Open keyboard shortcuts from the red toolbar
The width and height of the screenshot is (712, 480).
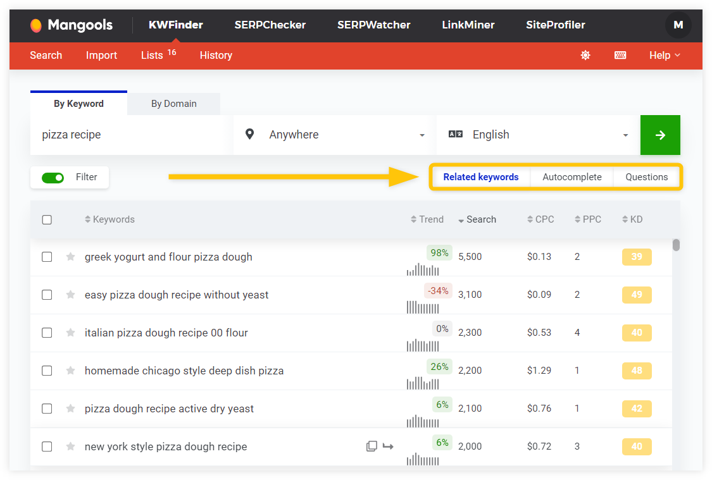(620, 56)
